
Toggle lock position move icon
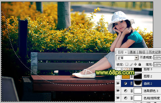pyautogui.click(x=135, y=64)
